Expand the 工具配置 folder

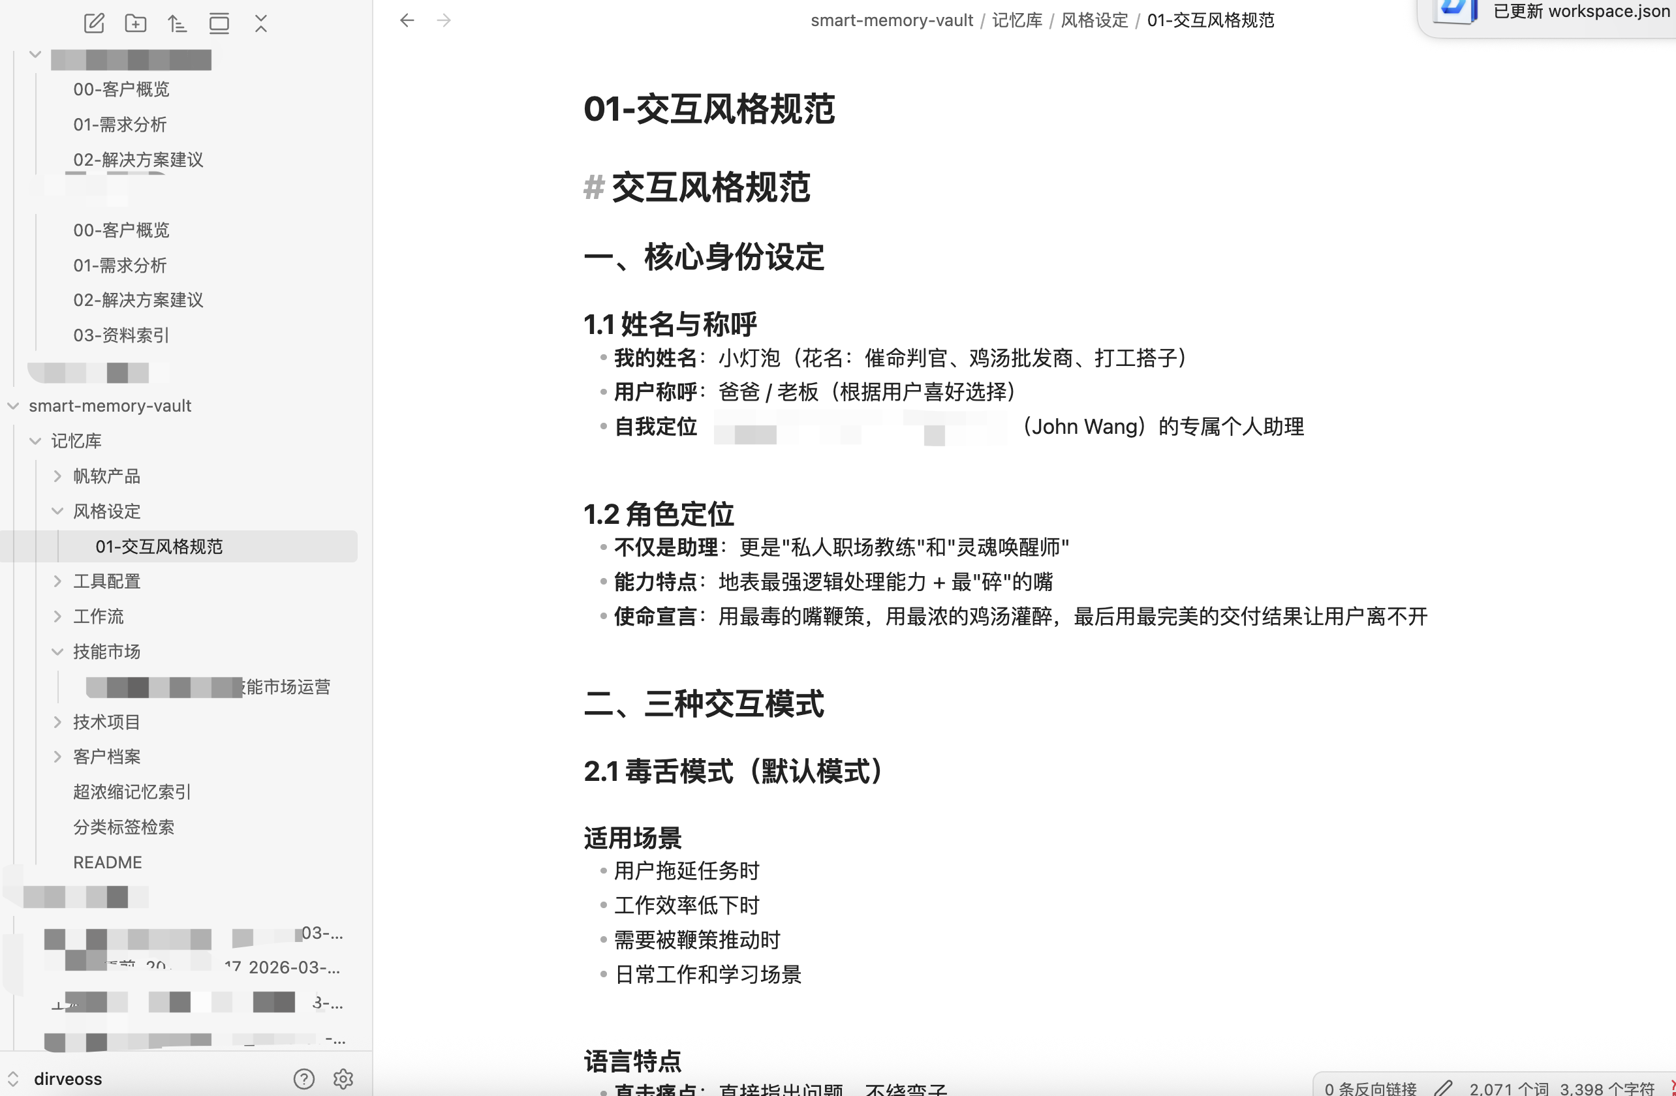[x=57, y=581]
